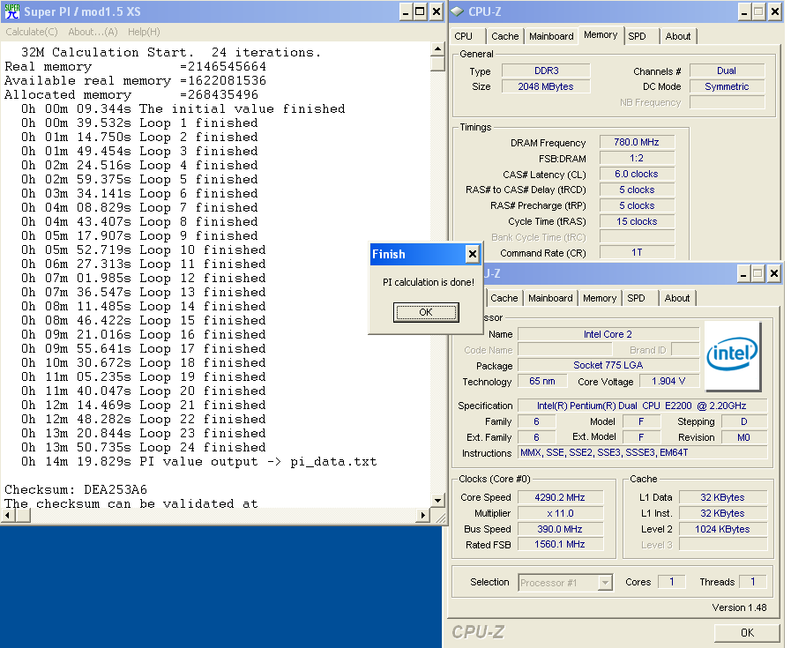Click Super PI horizontal scrollbar left arrow
Image resolution: width=791 pixels, height=648 pixels.
pos(7,516)
